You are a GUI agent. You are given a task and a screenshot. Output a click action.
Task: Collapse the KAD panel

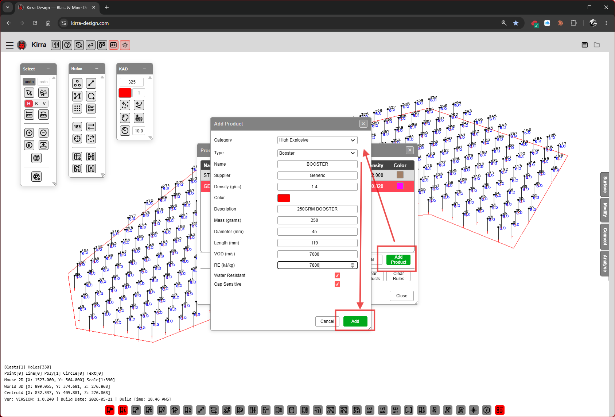[x=144, y=69]
